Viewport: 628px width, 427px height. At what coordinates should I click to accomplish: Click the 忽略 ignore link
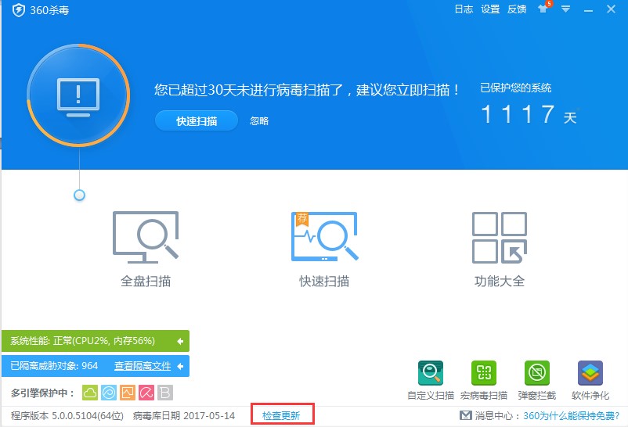pos(259,121)
